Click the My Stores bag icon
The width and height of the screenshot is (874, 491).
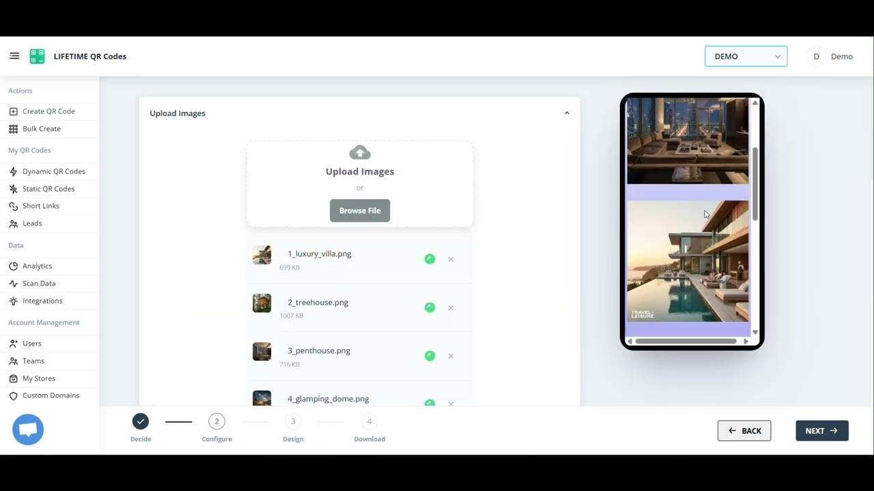point(13,378)
